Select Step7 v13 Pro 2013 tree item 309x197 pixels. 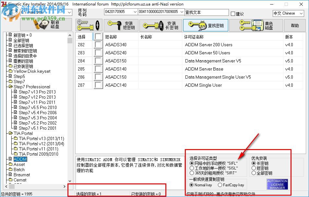tap(37, 92)
